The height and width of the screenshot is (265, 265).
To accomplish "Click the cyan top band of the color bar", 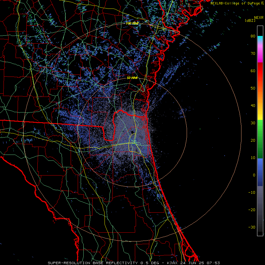I will [260, 39].
